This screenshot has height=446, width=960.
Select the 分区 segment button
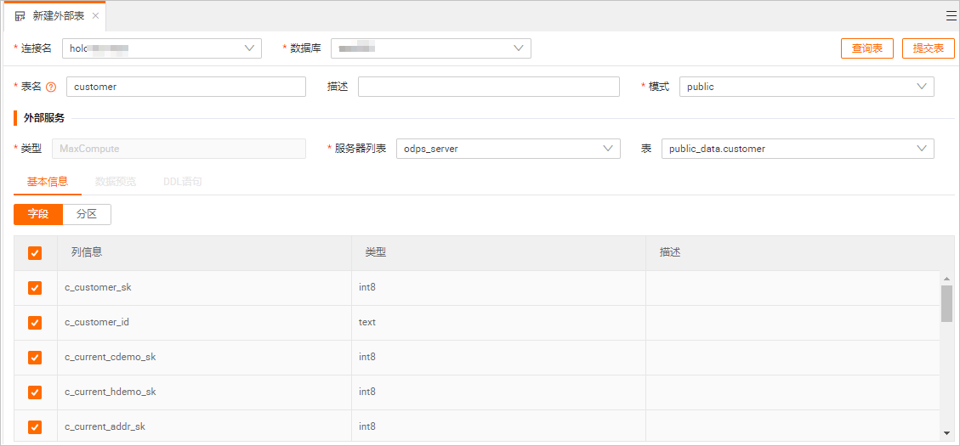(x=87, y=214)
